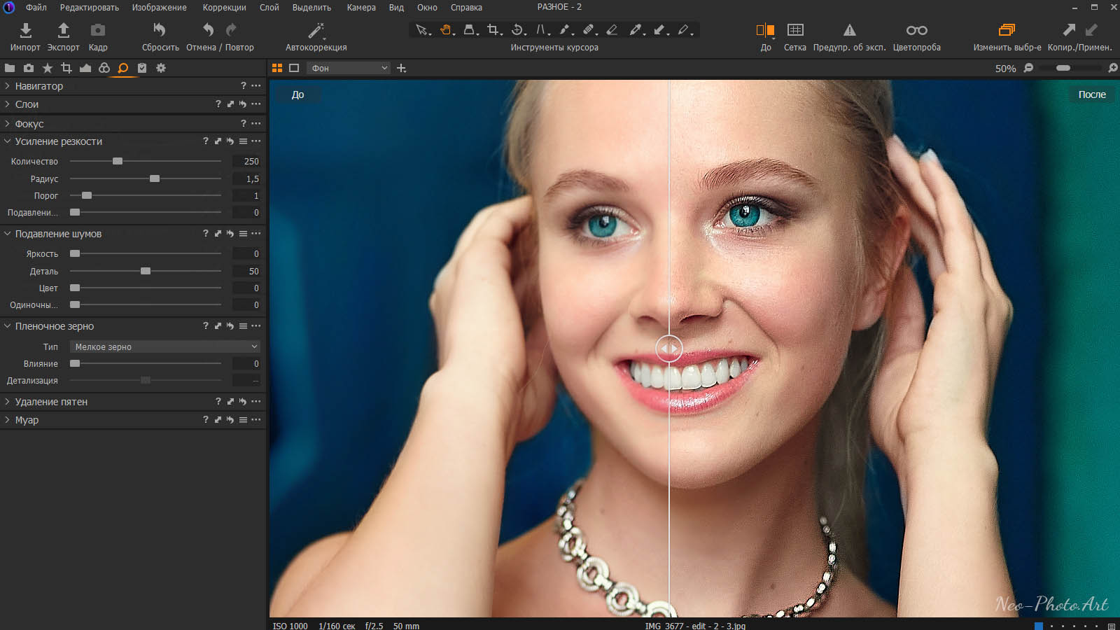Toggle Предупр. об эксп. exposure warning
Image resolution: width=1120 pixels, height=630 pixels.
tap(849, 30)
